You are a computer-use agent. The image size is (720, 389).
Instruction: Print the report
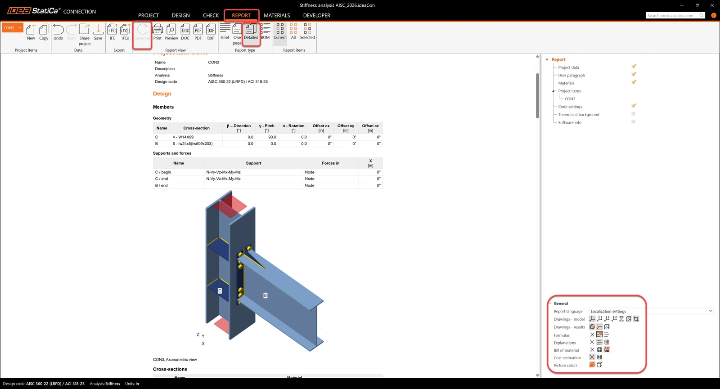point(157,32)
